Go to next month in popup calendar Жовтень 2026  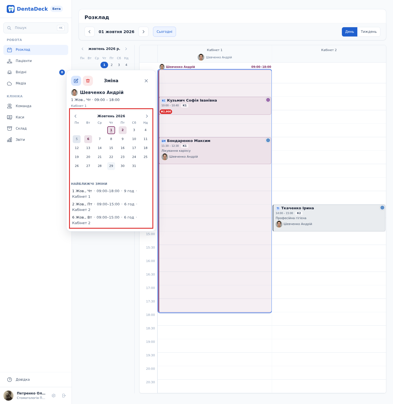pos(147,116)
